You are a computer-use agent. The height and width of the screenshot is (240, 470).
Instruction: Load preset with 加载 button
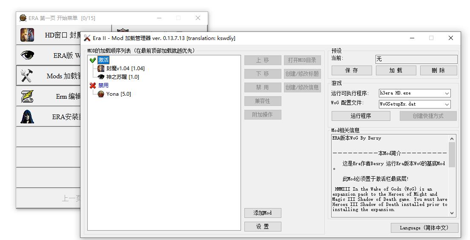(396, 70)
